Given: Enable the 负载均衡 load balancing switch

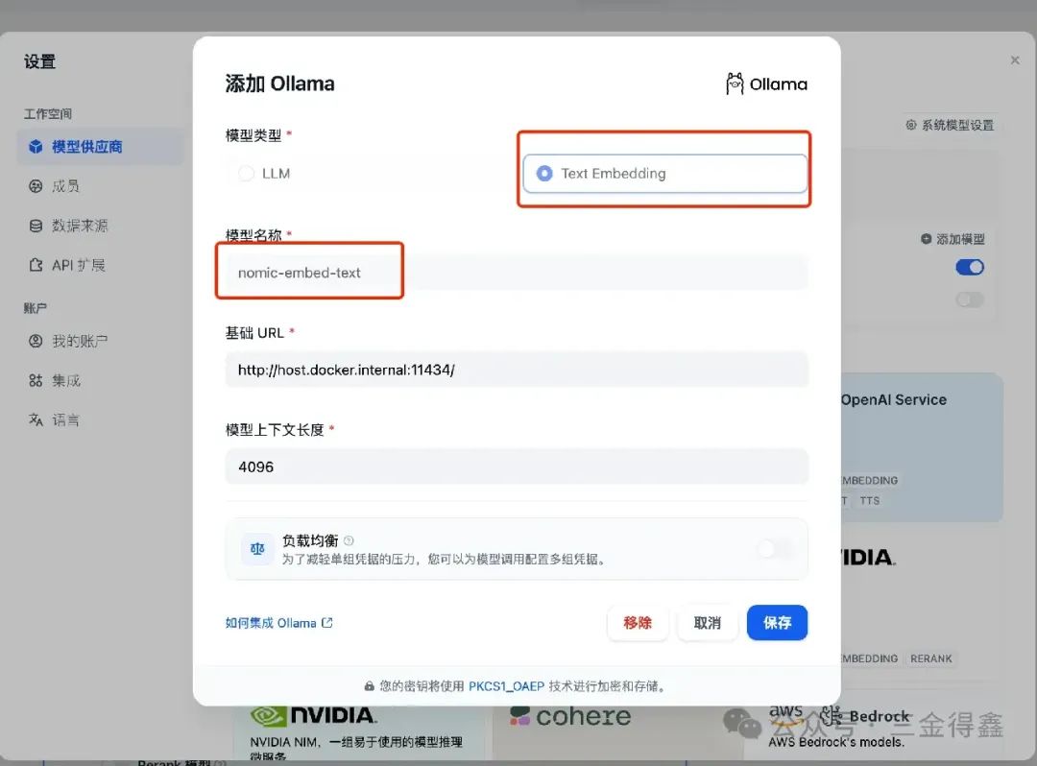Looking at the screenshot, I should [774, 549].
